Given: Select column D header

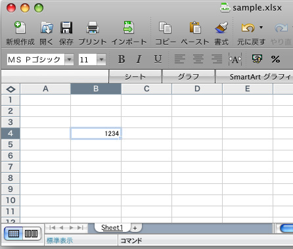Looking at the screenshot, I should click(197, 89).
